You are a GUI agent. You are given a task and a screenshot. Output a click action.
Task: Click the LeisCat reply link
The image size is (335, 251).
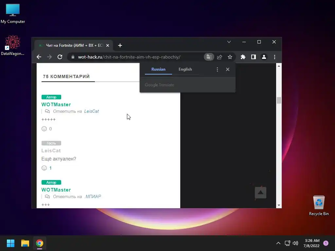pyautogui.click(x=92, y=111)
